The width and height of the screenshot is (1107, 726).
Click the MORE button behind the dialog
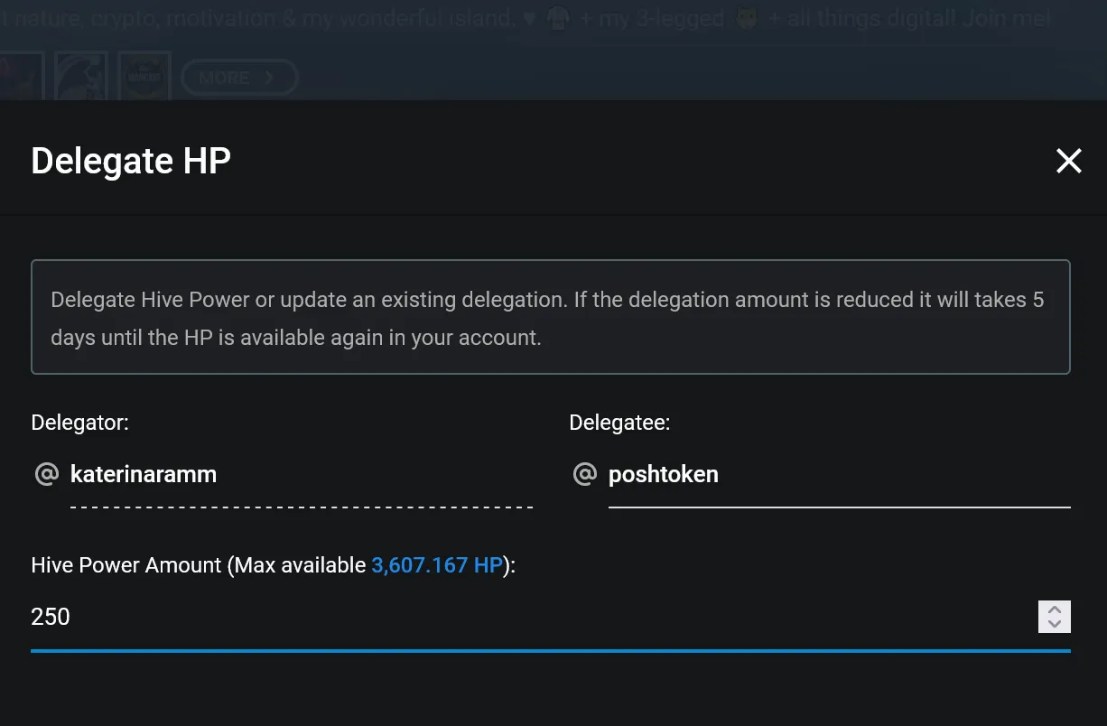(239, 78)
